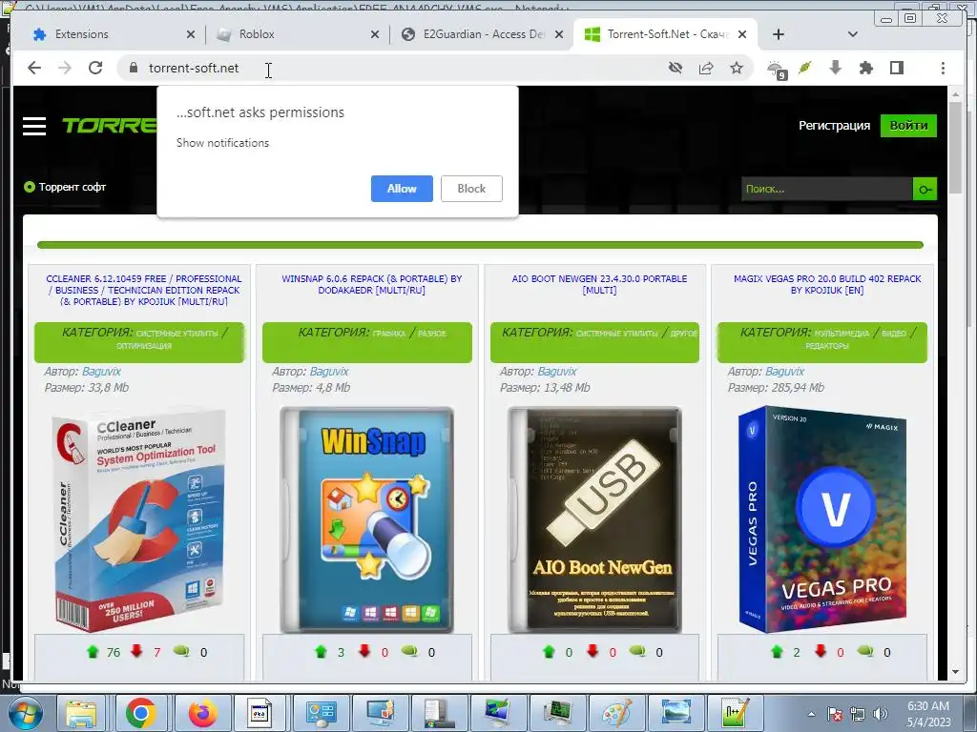Viewport: 977px width, 732px height.
Task: Click the volume speaker tray icon
Action: pyautogui.click(x=880, y=714)
